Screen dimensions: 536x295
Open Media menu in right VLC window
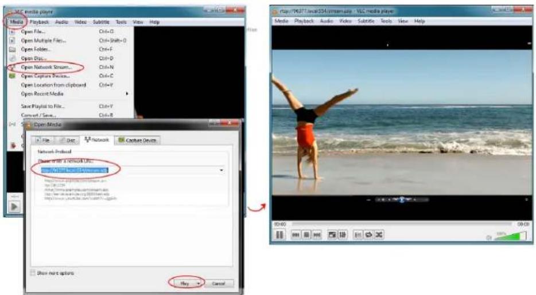click(x=281, y=21)
